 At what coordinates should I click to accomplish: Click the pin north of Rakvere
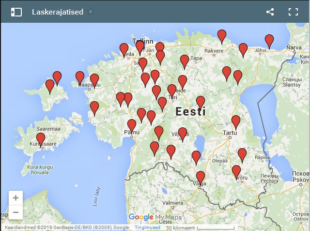[x=222, y=35]
